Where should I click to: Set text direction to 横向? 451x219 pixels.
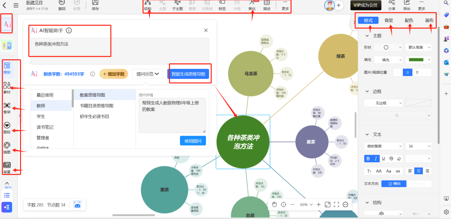tap(393, 184)
